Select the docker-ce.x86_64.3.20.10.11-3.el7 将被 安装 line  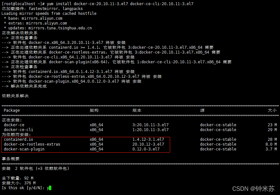tap(64, 43)
